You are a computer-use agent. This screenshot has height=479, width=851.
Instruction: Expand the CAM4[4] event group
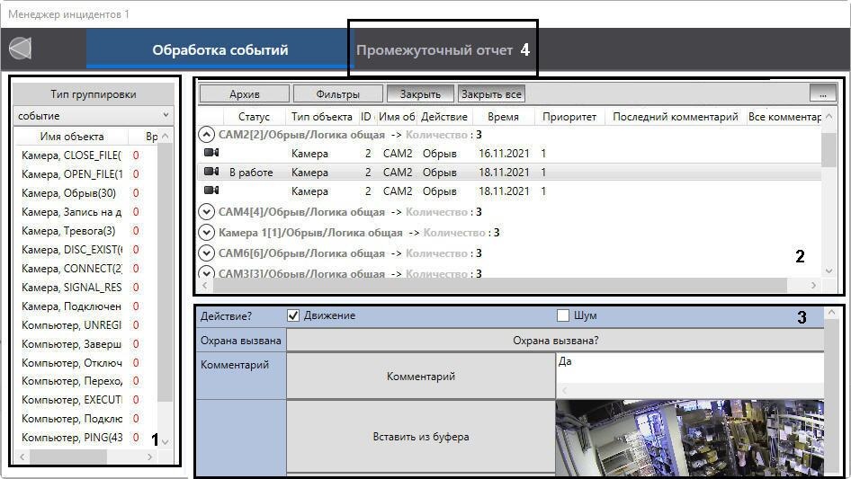point(206,212)
